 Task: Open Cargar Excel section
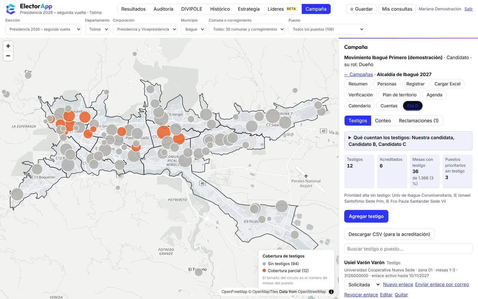(447, 84)
